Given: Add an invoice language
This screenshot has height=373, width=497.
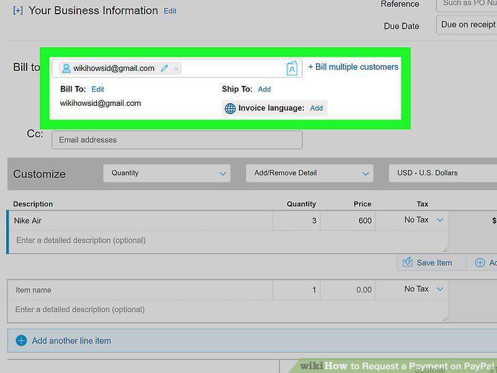Looking at the screenshot, I should point(316,108).
